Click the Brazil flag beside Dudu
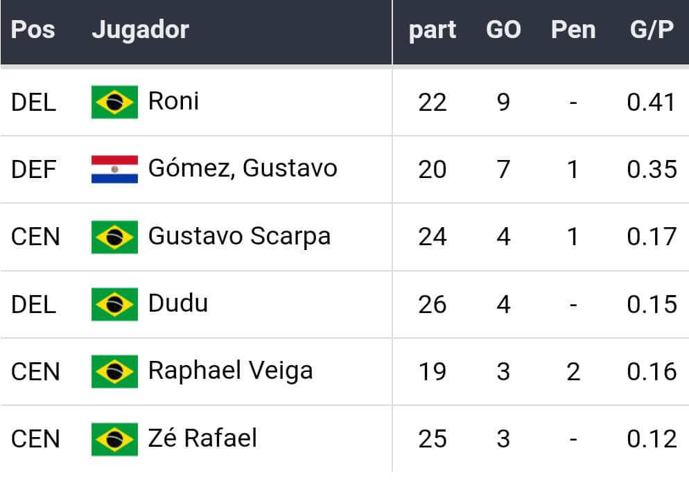 tap(114, 304)
